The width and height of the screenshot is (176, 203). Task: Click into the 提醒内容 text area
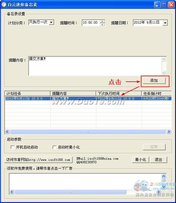(x=95, y=66)
